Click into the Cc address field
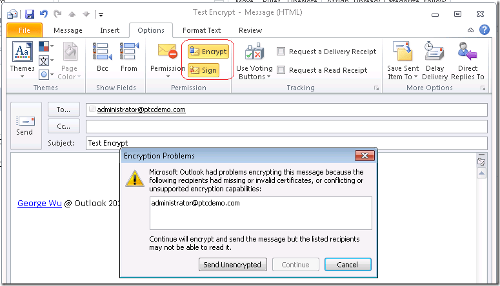The height and width of the screenshot is (286, 500). (x=286, y=126)
